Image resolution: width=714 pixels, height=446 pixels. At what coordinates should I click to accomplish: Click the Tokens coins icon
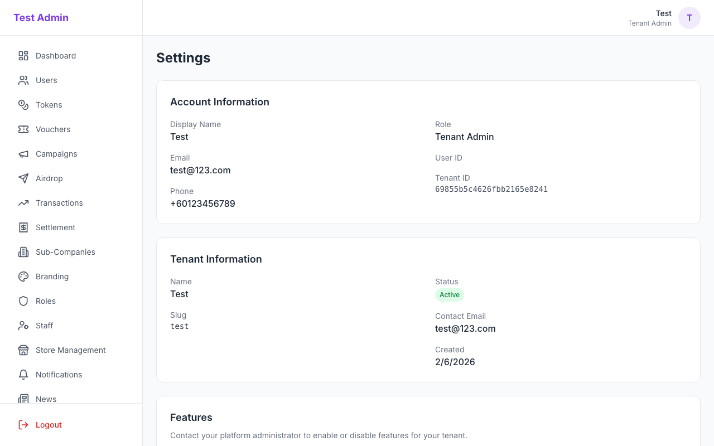(23, 105)
